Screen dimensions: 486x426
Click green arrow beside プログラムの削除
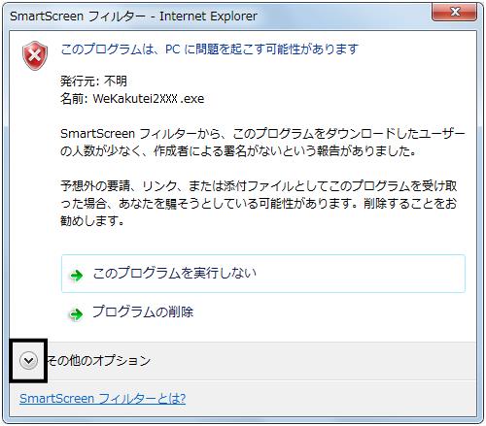[77, 314]
